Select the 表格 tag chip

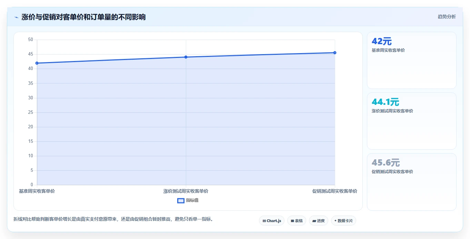[x=297, y=221]
